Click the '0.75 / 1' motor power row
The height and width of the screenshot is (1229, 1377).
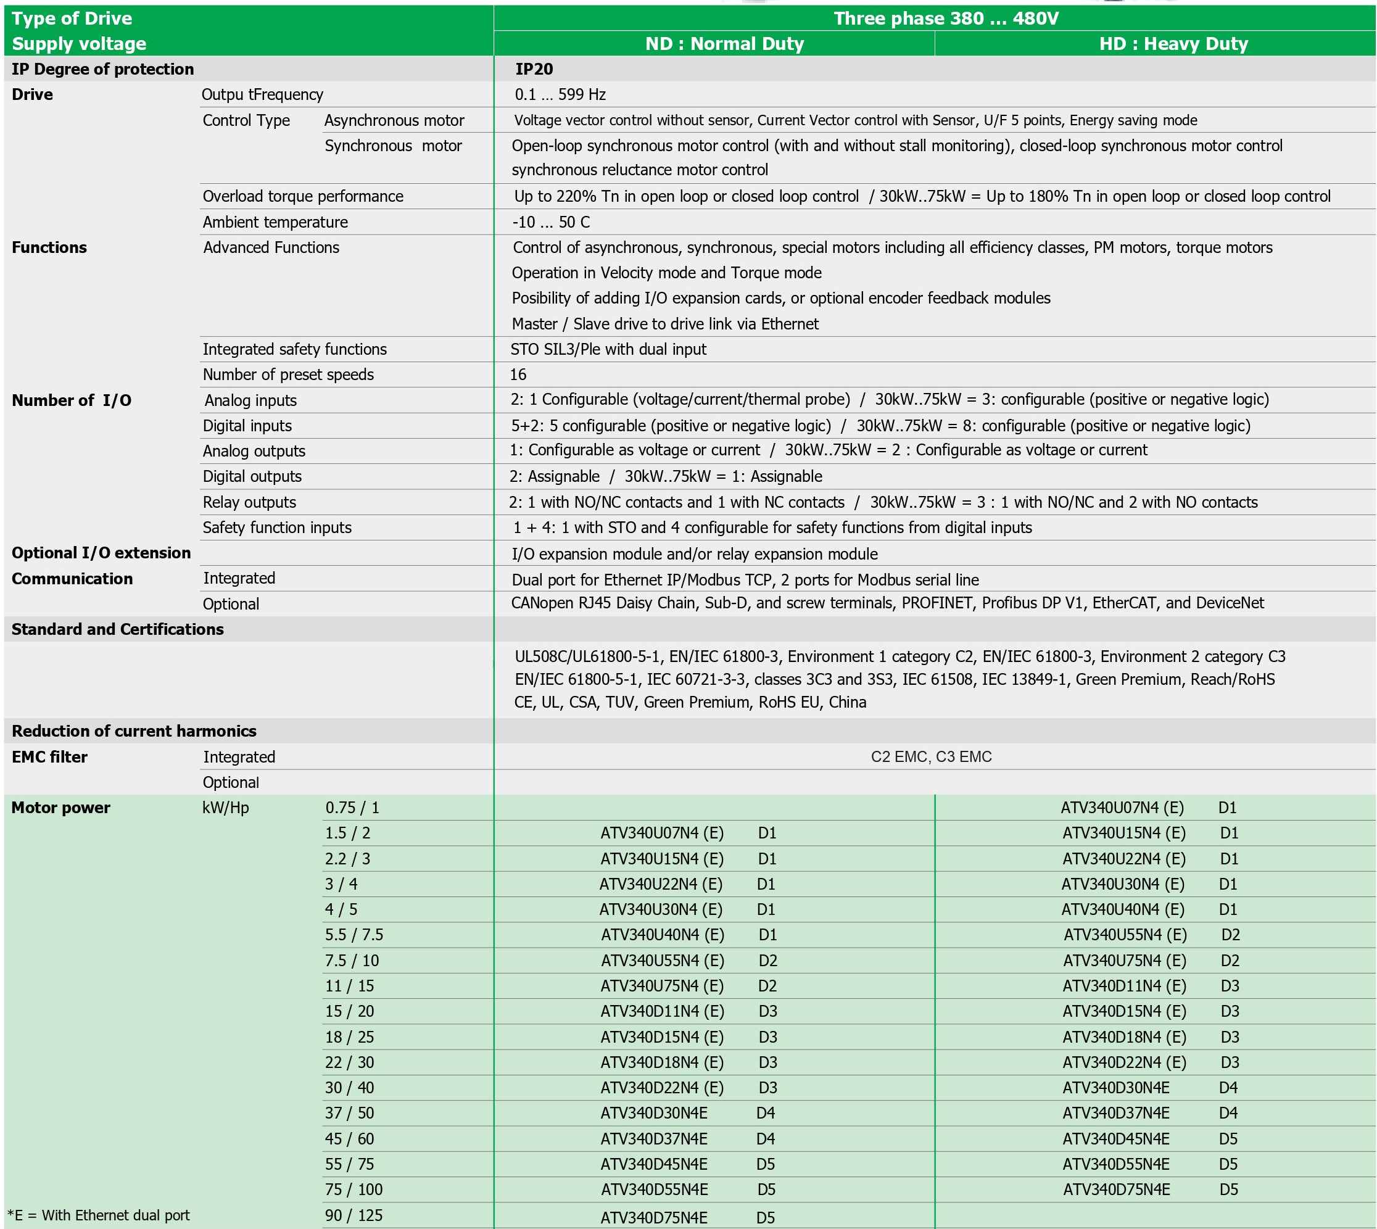coord(352,808)
